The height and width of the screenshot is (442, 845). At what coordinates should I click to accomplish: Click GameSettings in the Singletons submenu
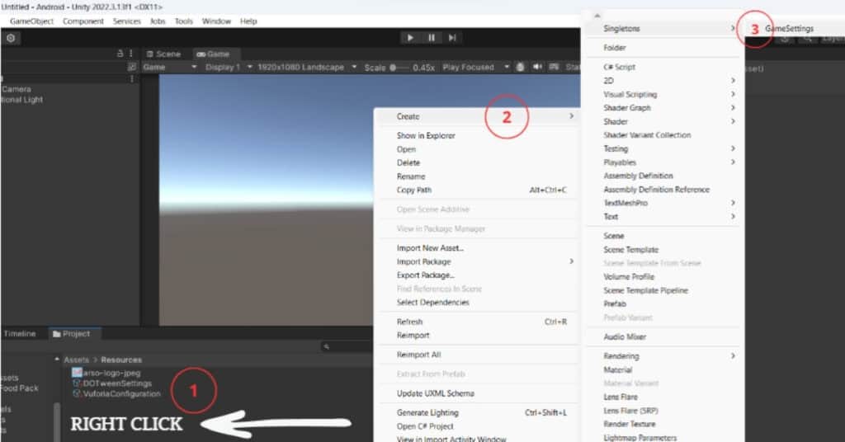[789, 29]
